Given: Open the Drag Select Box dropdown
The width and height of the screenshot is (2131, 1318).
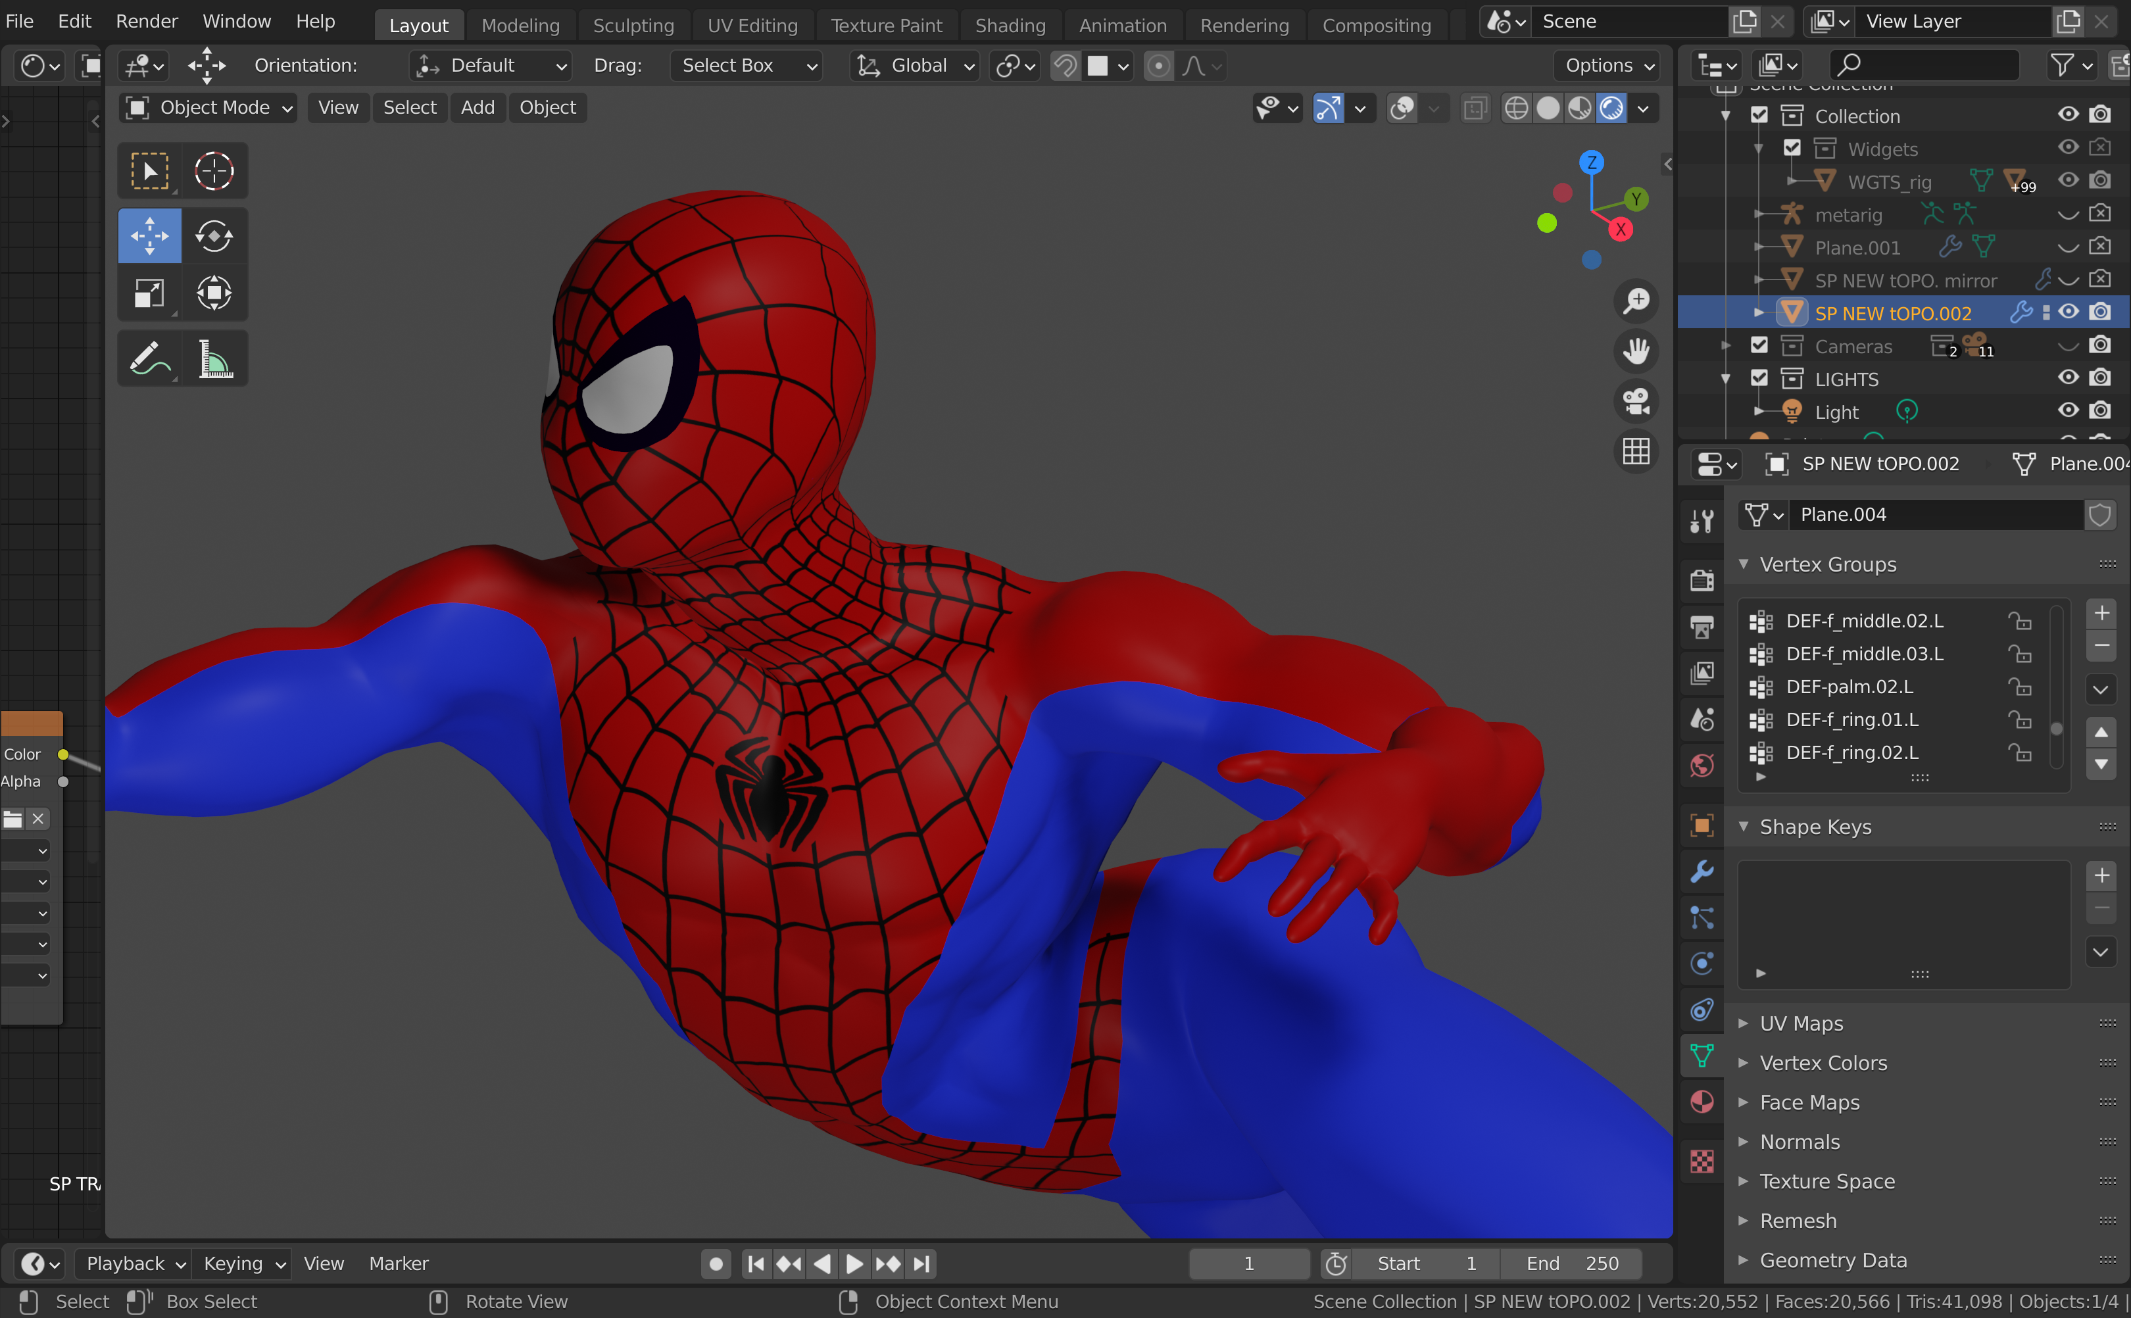Looking at the screenshot, I should click(747, 65).
